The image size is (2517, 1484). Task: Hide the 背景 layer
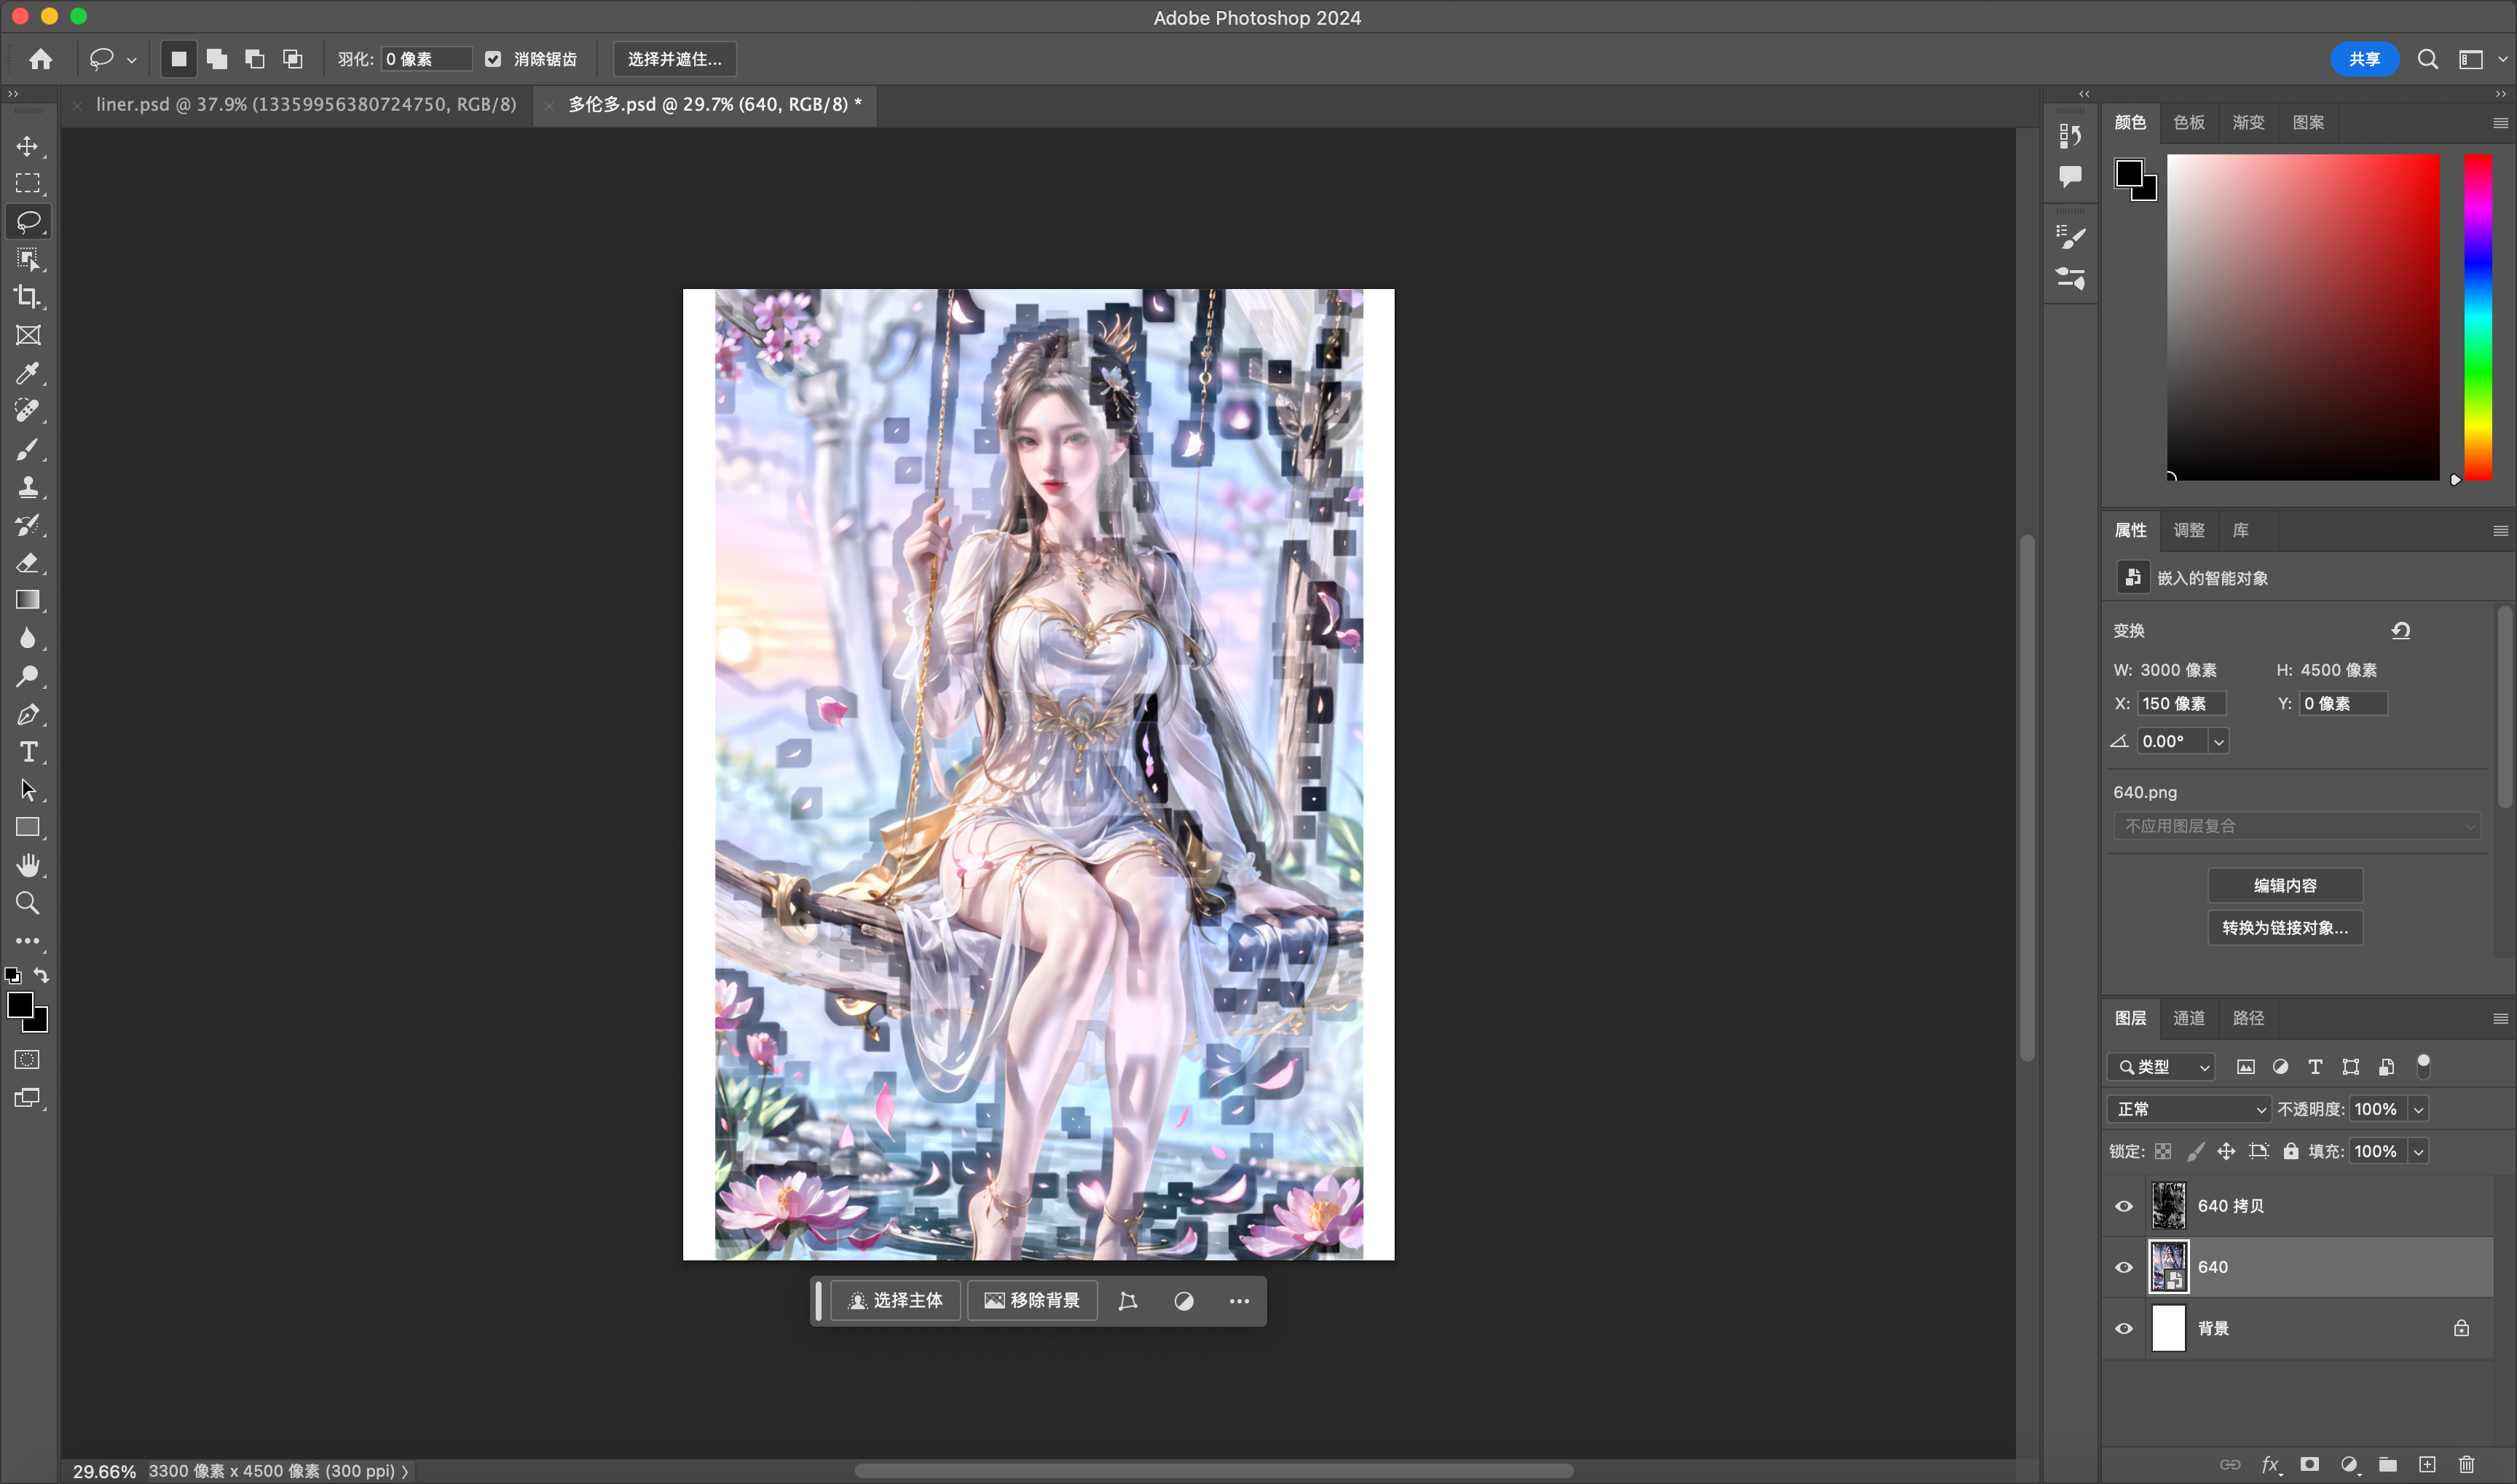[2124, 1328]
